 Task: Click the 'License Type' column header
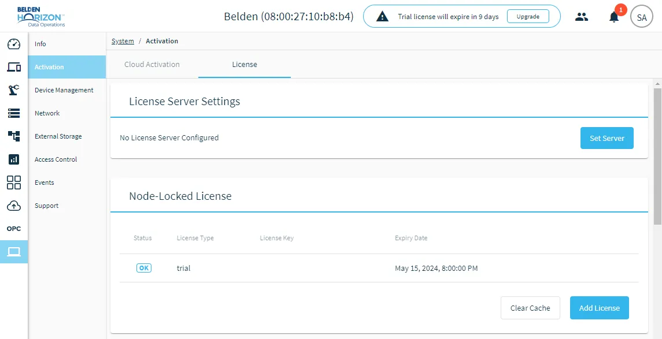[x=195, y=238]
